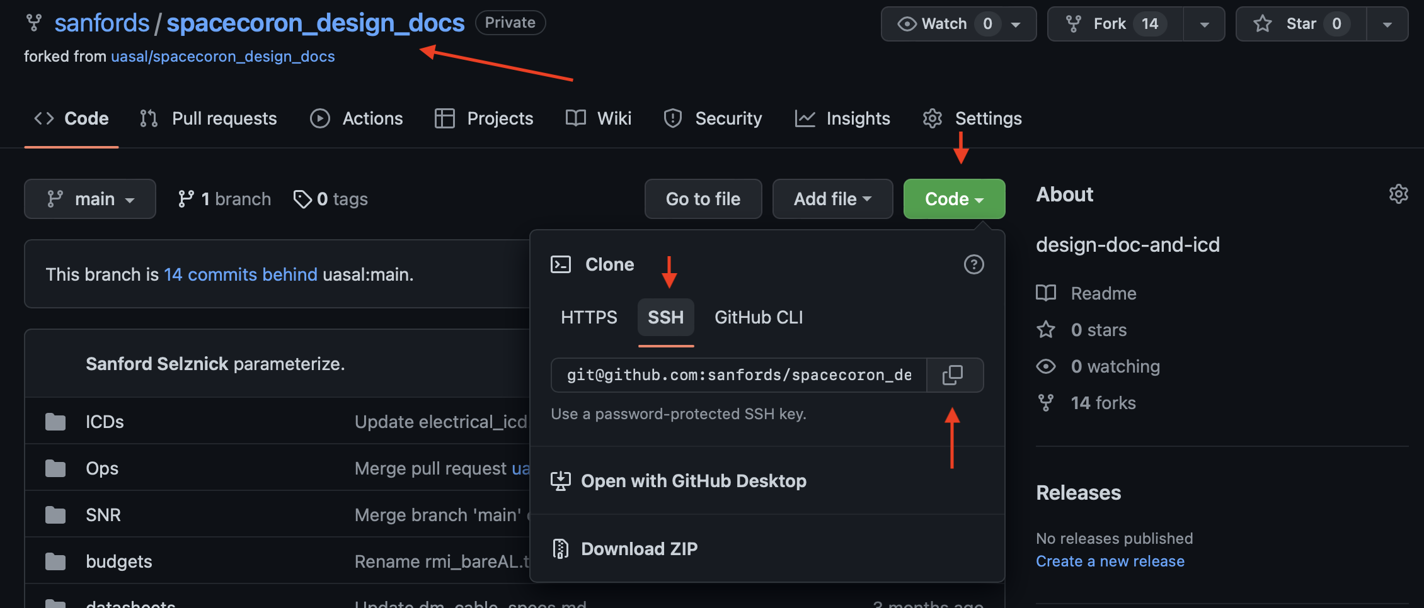Viewport: 1424px width, 608px height.
Task: Open the ICDs folder name
Action: 105,422
